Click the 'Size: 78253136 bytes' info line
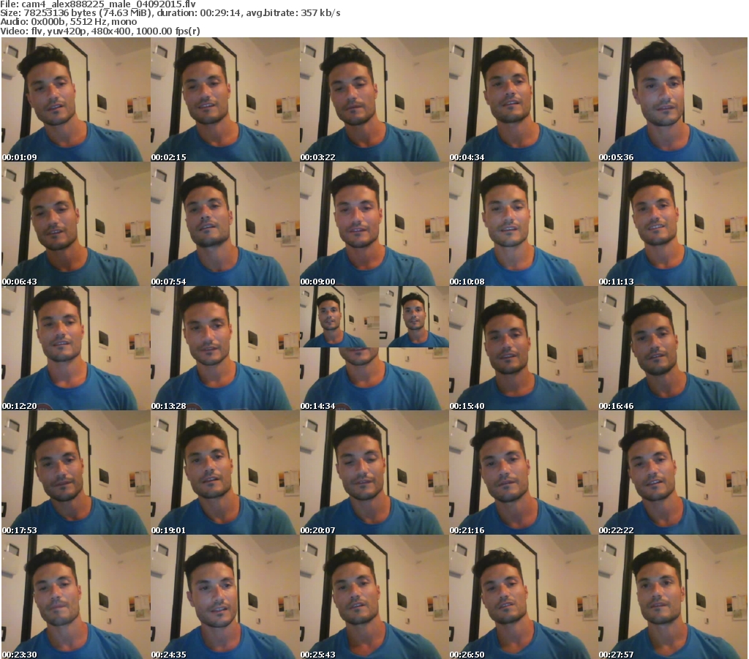Image resolution: width=749 pixels, height=659 pixels. pos(170,13)
